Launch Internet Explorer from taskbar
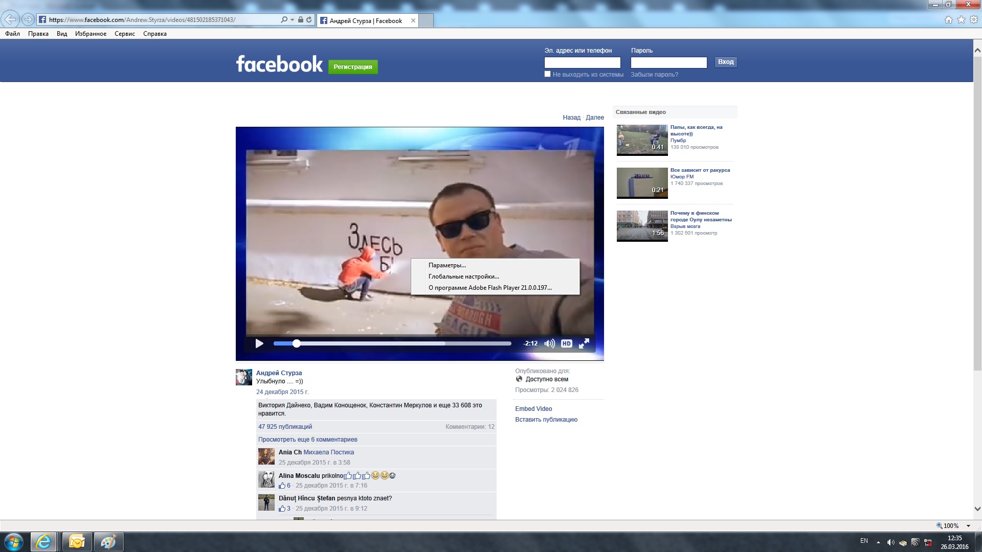Screen dimensions: 982x552 (x=43, y=541)
